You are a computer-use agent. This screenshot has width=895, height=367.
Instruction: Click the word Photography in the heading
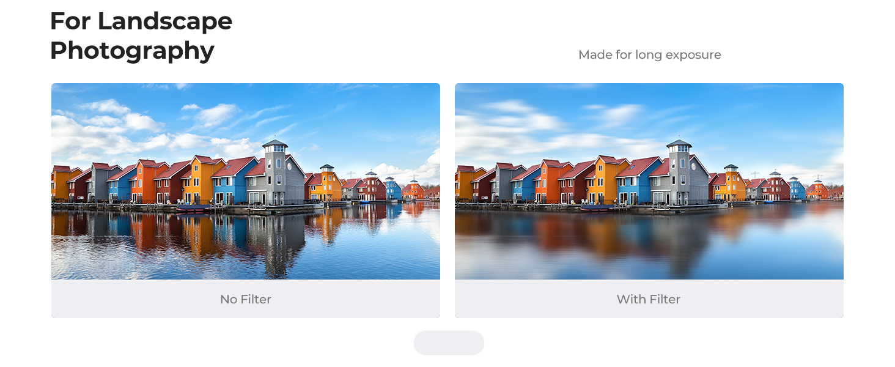pos(132,51)
